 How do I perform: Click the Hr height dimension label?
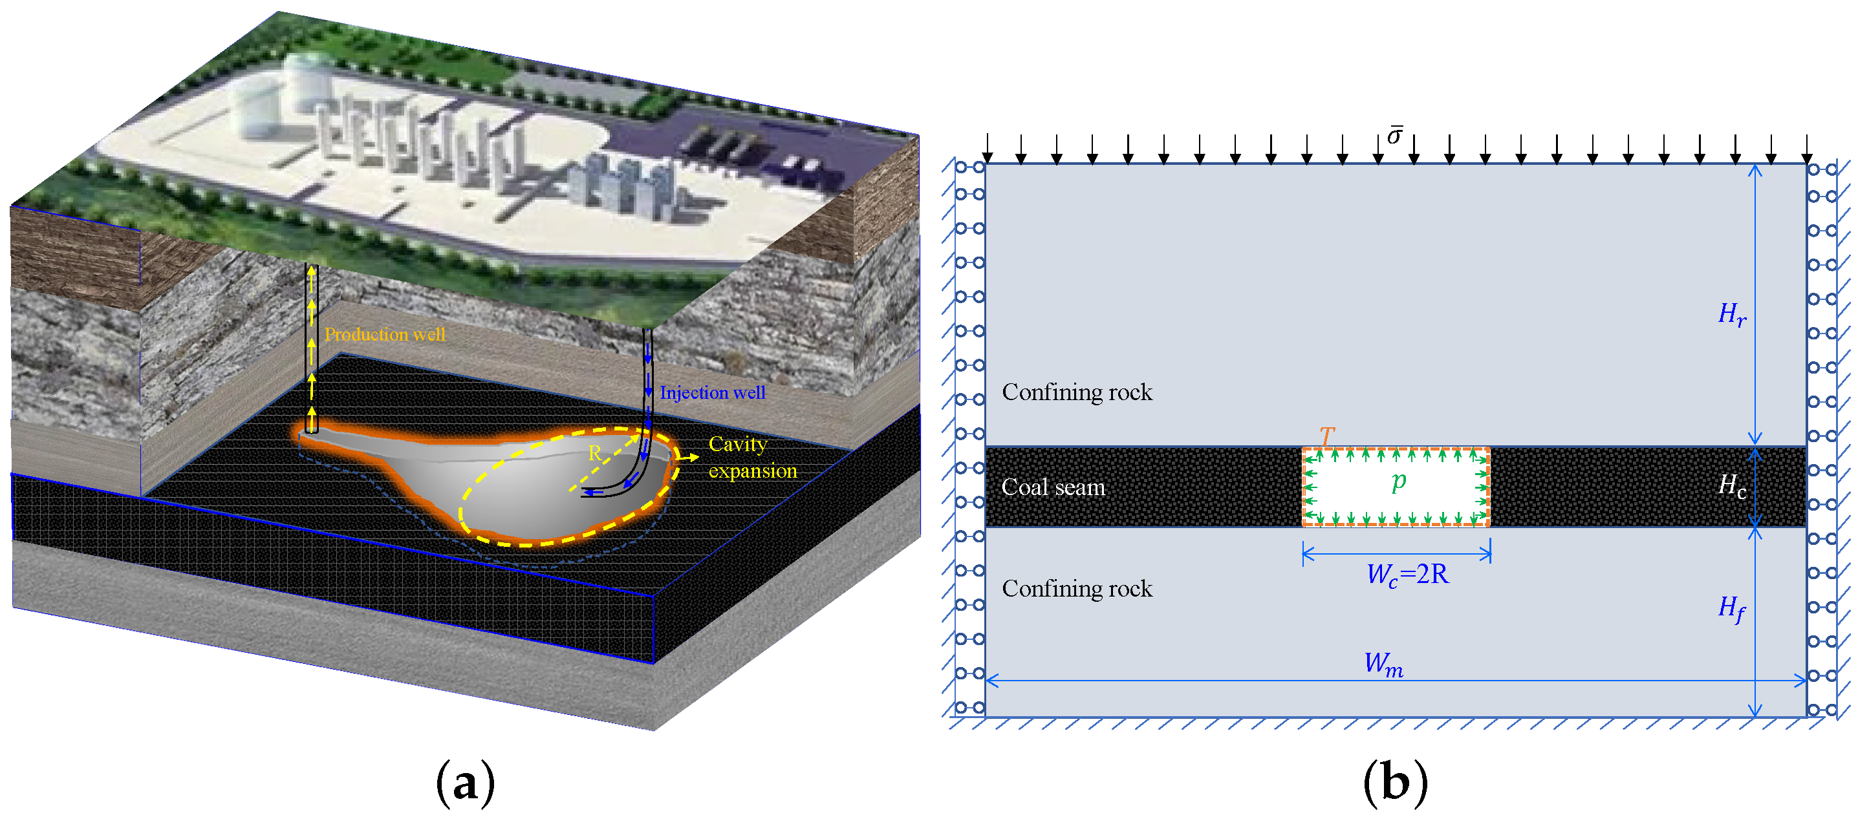pyautogui.click(x=1732, y=314)
